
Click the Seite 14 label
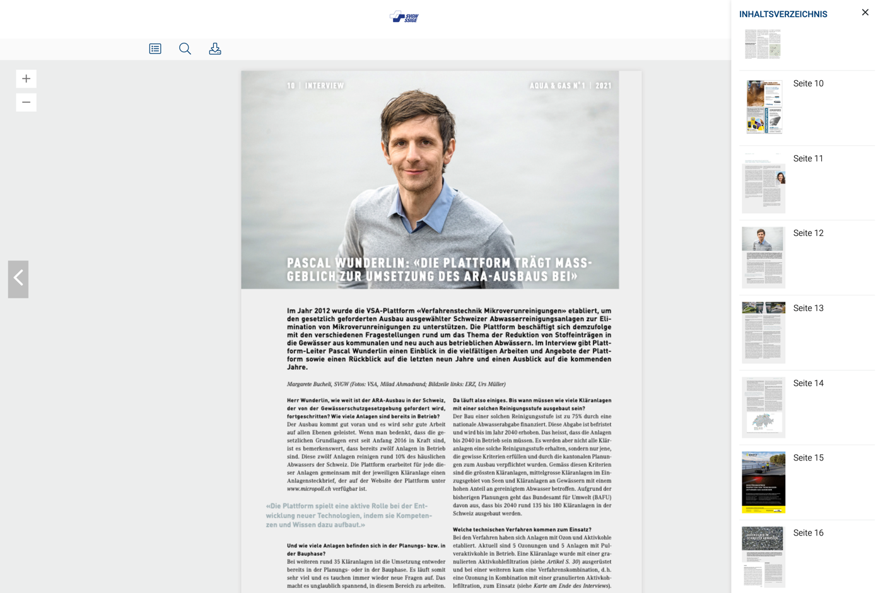808,384
